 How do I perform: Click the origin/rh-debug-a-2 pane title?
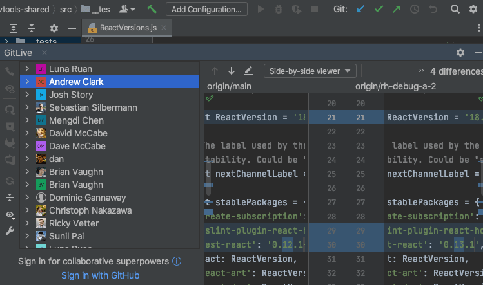coord(395,86)
